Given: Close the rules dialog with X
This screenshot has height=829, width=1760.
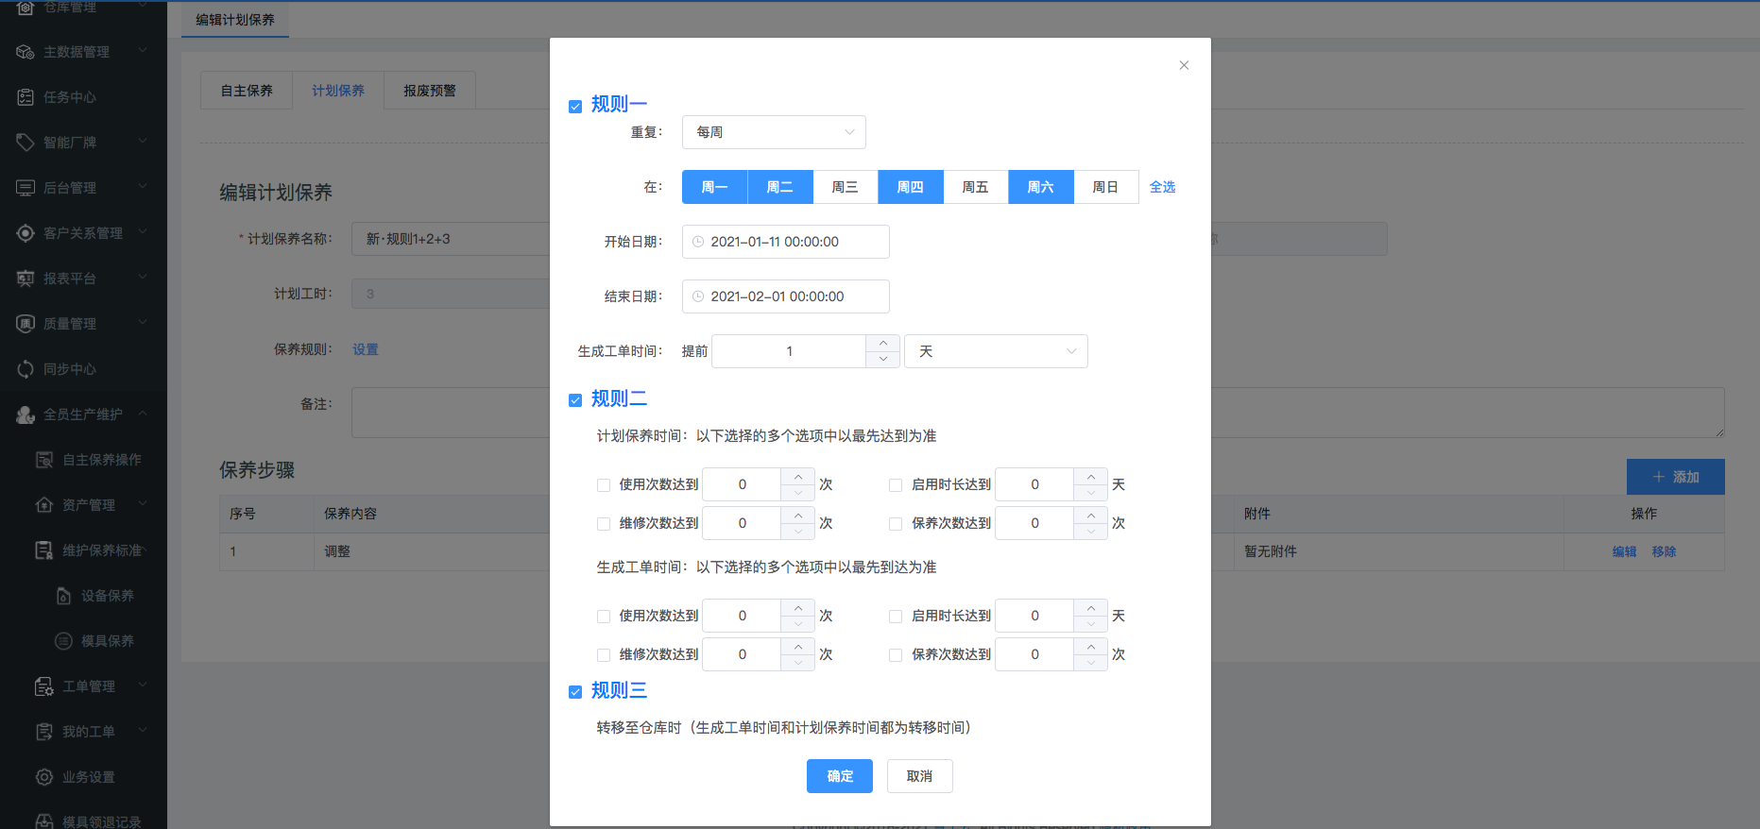Looking at the screenshot, I should (x=1184, y=65).
